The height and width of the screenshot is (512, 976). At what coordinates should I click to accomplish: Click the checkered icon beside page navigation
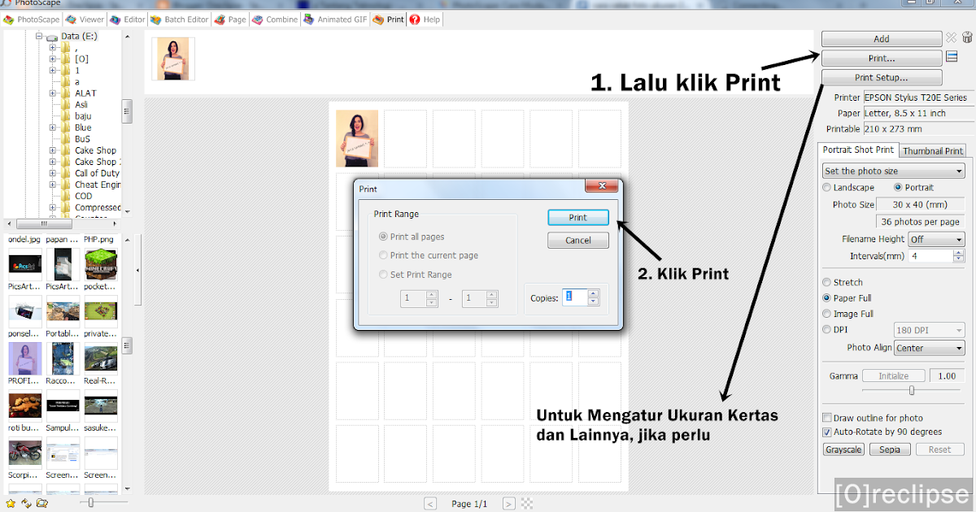tap(527, 504)
